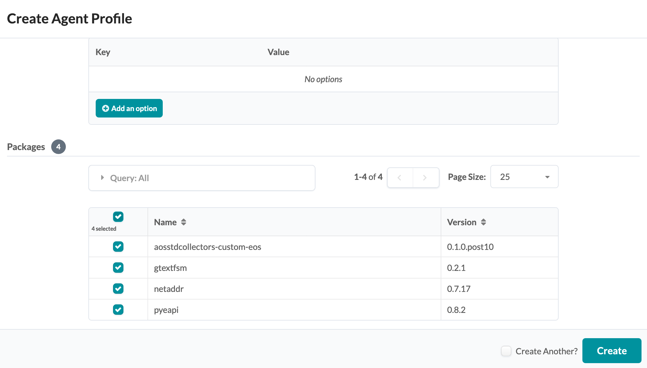Screen dimensions: 647x368
Task: Open the Page Size dropdown
Action: coord(524,177)
